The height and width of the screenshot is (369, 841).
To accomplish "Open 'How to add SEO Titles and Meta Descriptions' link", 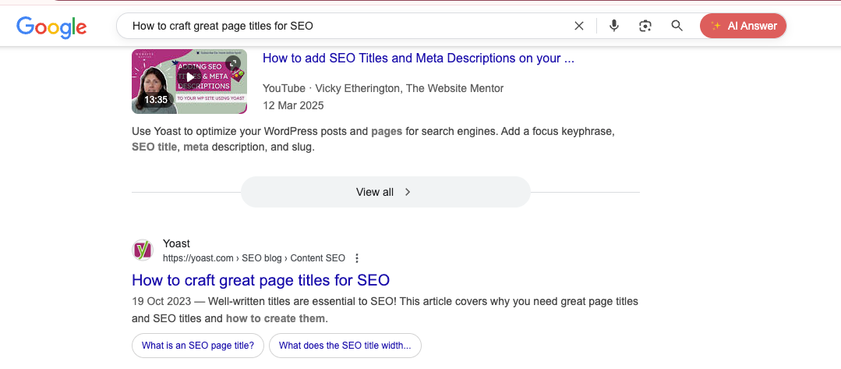I will coord(419,59).
